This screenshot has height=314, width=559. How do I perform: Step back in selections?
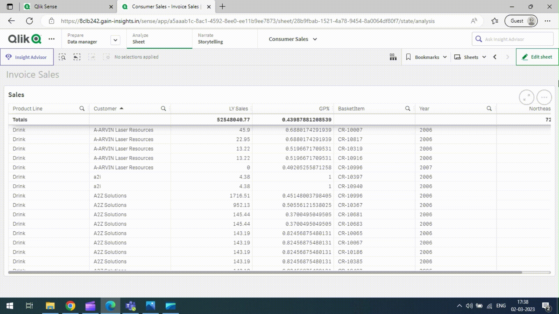77,57
